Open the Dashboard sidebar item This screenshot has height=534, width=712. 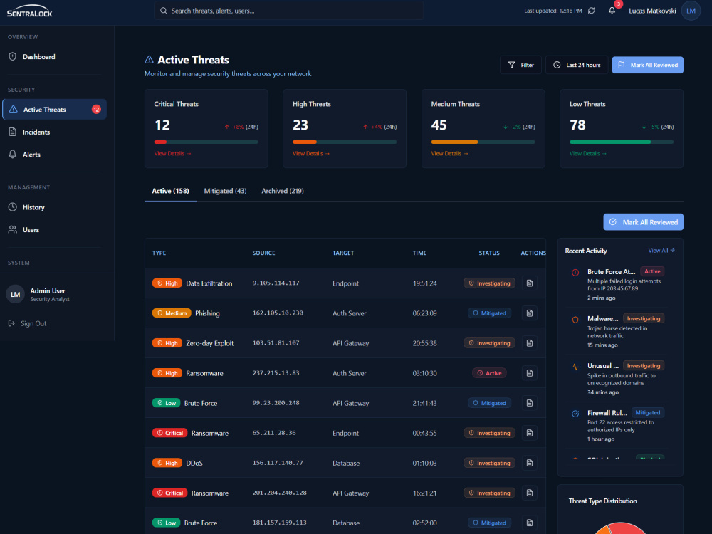click(x=54, y=56)
